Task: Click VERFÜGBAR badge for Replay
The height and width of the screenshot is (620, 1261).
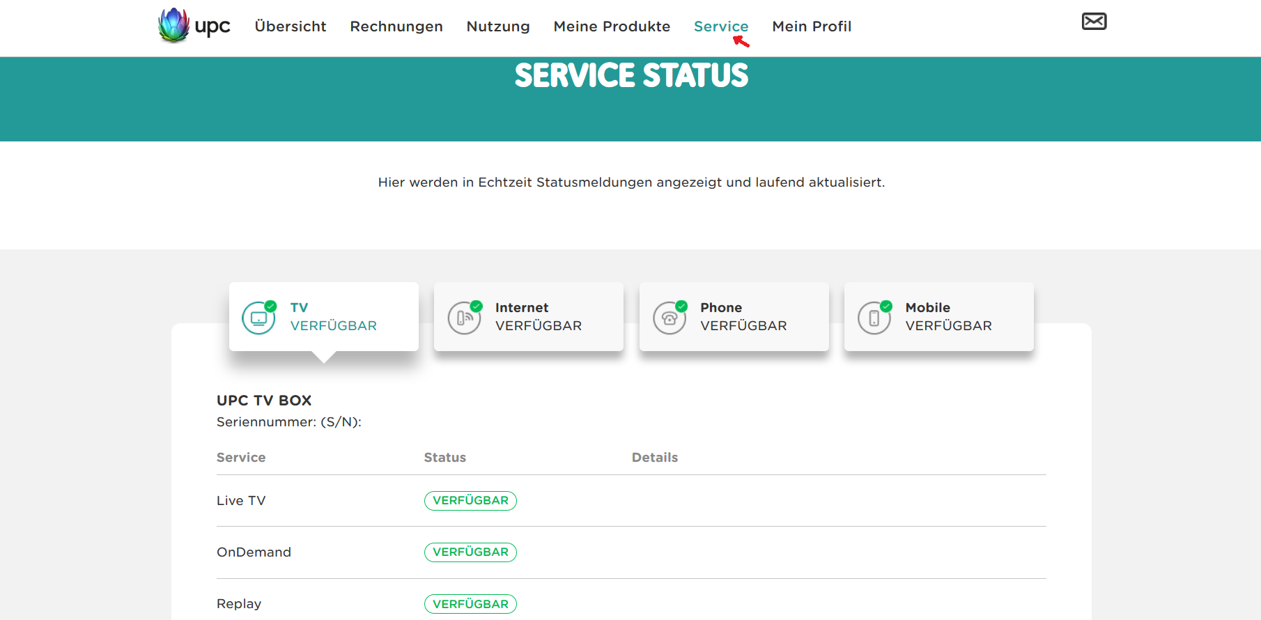Action: click(x=470, y=604)
